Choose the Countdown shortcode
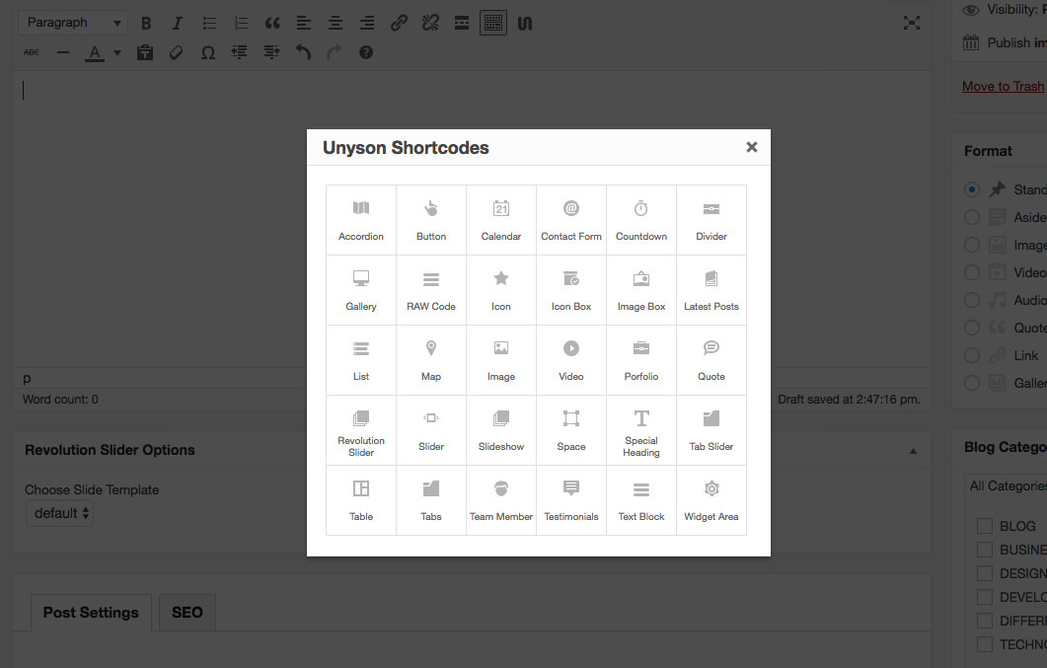The image size is (1047, 668). [x=641, y=220]
